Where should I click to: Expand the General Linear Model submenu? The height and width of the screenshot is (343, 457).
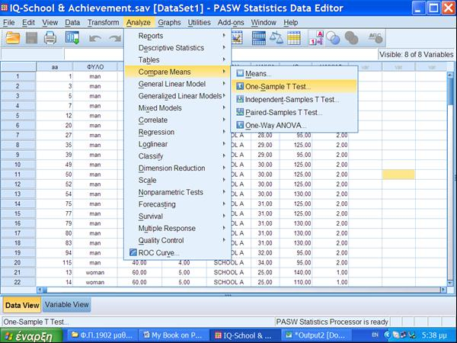tap(177, 84)
